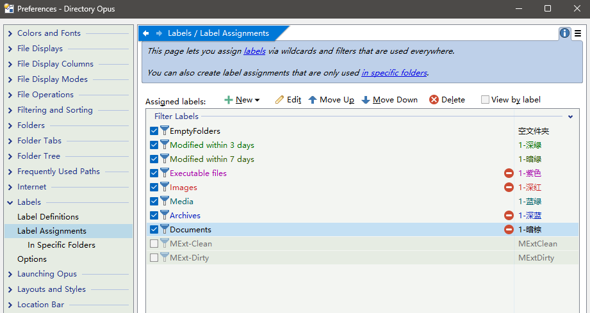
Task: Expand the File Operations category
Action: 10,95
